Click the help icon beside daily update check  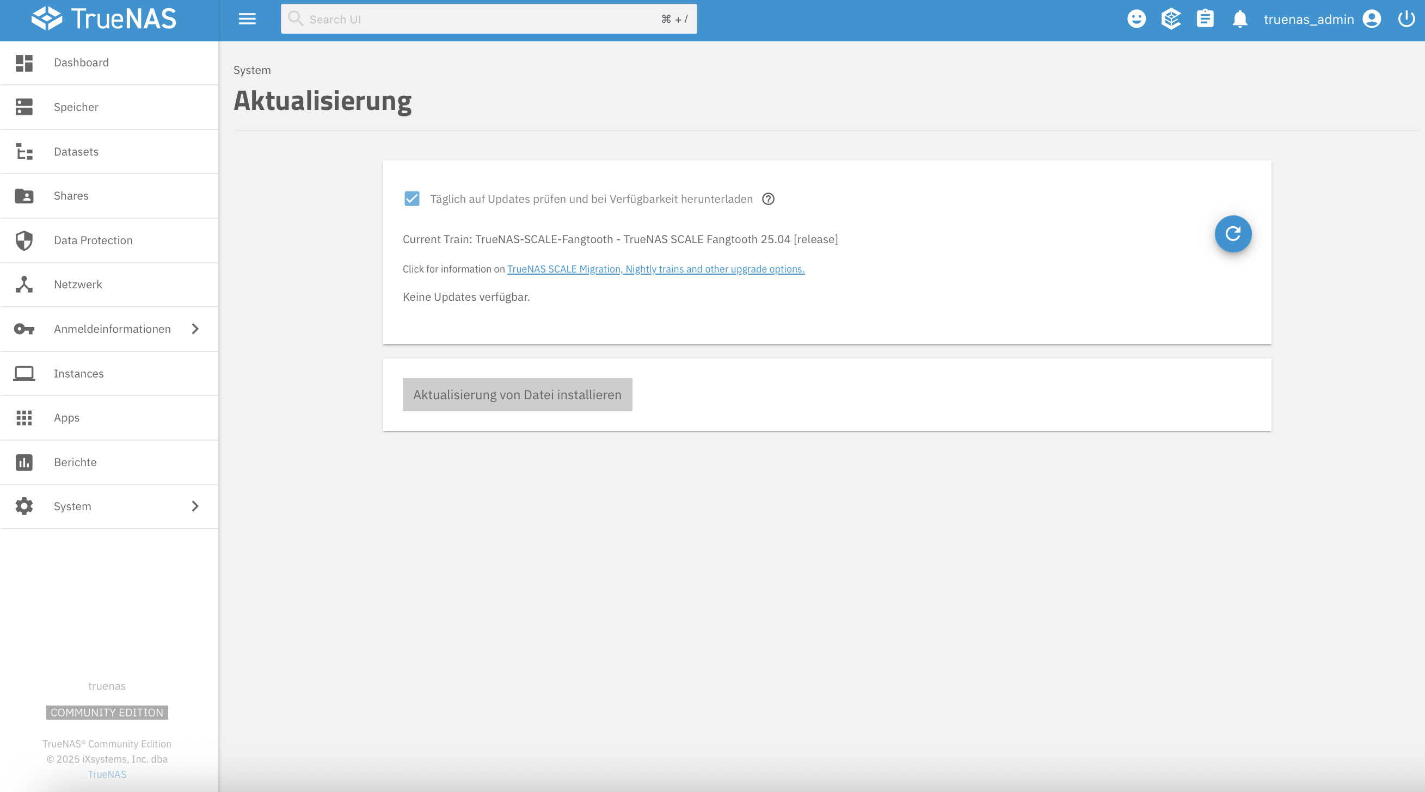[768, 199]
